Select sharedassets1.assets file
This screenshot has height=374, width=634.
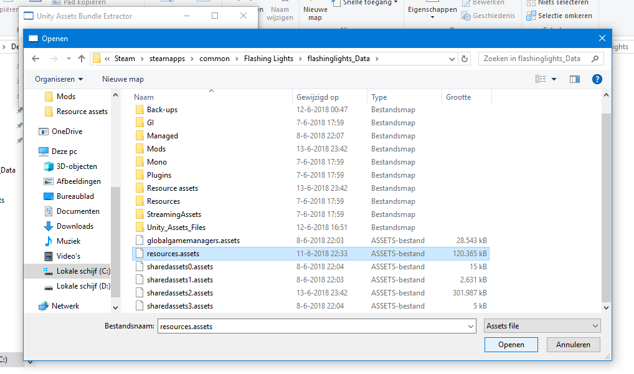(180, 280)
